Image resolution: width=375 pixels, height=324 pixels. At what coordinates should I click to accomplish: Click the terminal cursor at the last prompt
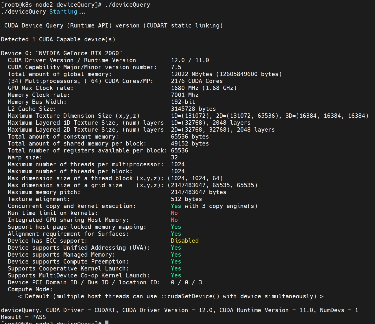click(107, 322)
